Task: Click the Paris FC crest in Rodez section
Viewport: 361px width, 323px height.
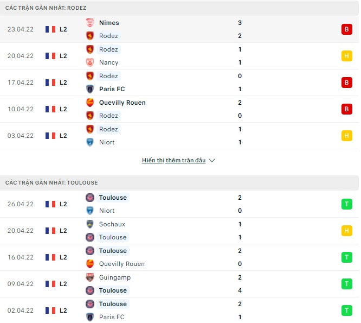Action: 90,89
